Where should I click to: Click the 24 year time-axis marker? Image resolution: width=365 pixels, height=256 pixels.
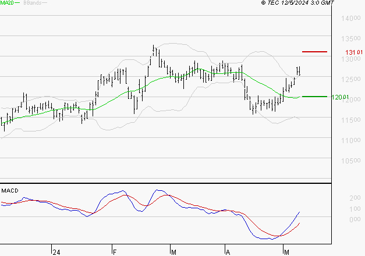coord(56,253)
